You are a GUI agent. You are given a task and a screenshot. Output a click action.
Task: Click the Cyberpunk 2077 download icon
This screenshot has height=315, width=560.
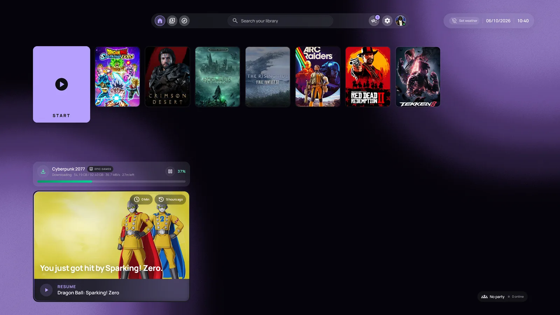[x=43, y=171]
